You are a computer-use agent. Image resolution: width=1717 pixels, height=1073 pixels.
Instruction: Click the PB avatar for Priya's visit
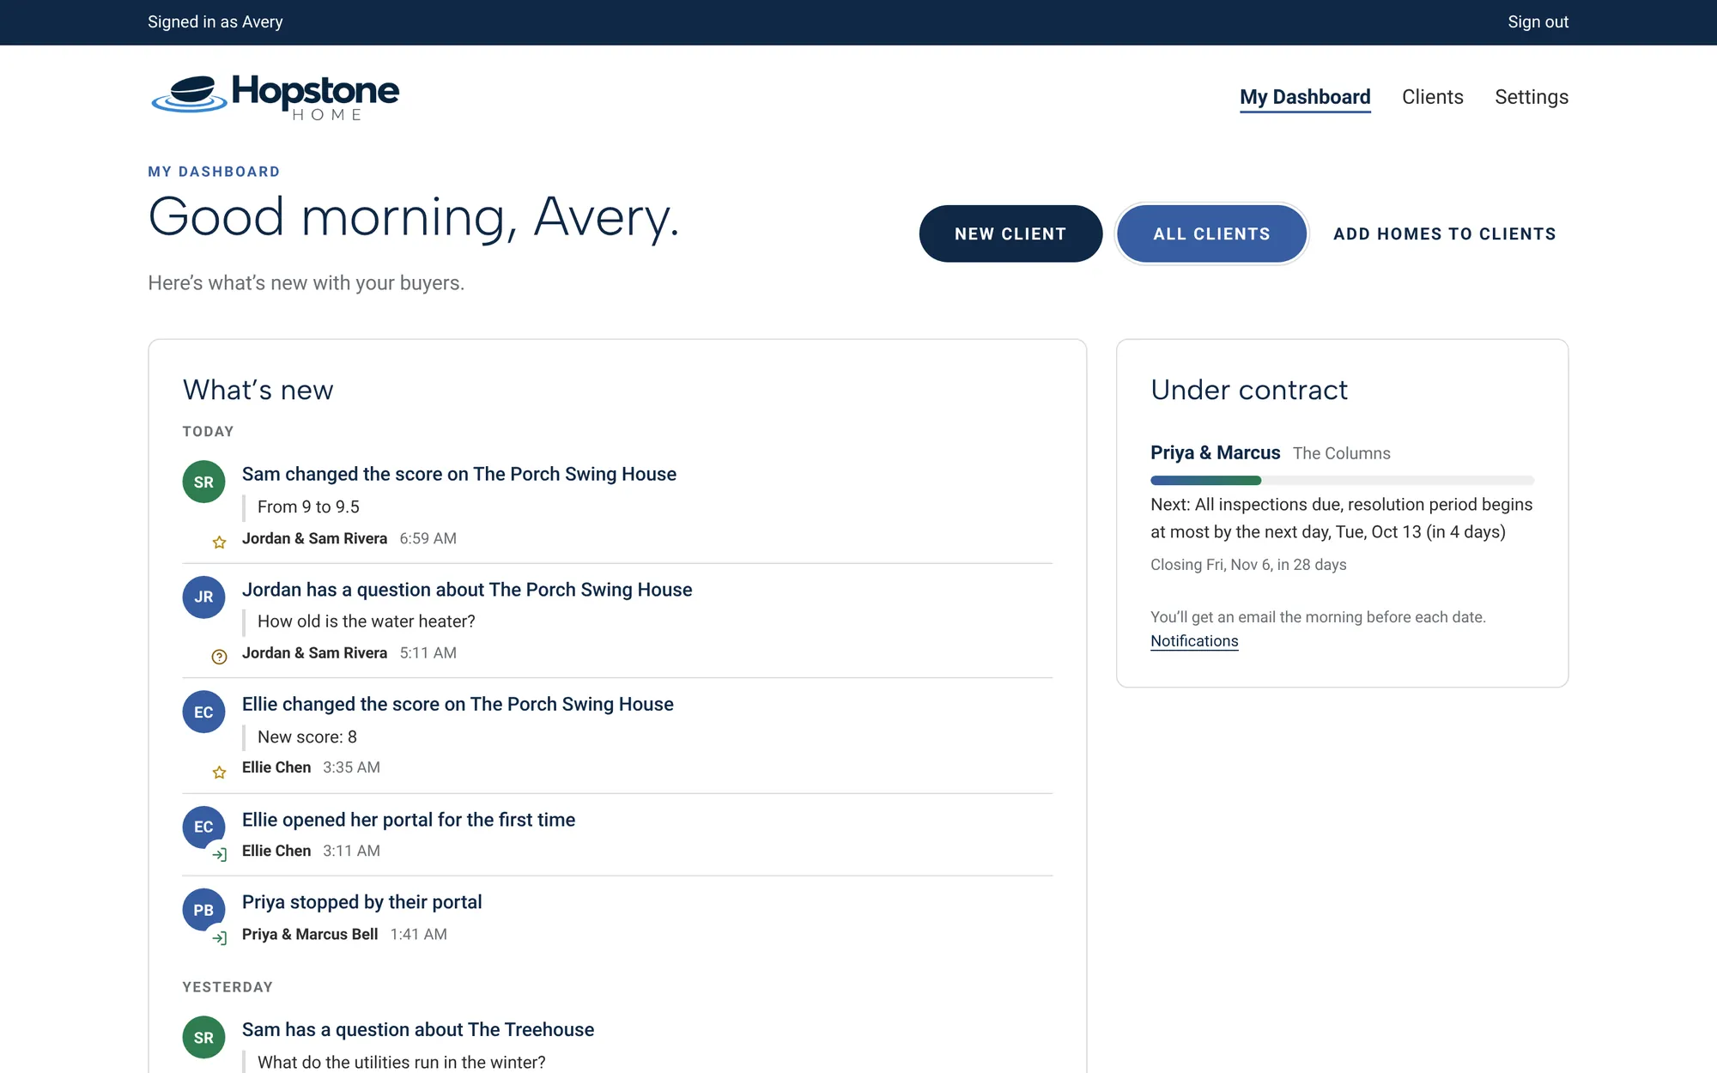pyautogui.click(x=203, y=910)
